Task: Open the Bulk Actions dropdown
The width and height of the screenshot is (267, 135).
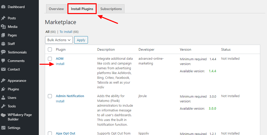Action: point(59,40)
